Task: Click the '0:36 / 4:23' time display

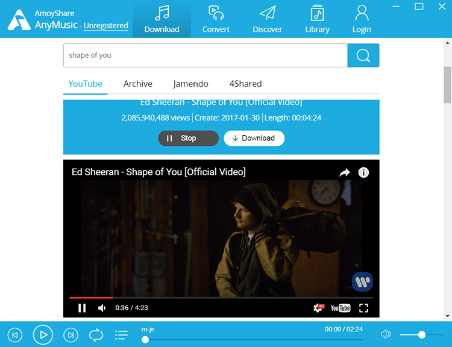Action: (132, 308)
